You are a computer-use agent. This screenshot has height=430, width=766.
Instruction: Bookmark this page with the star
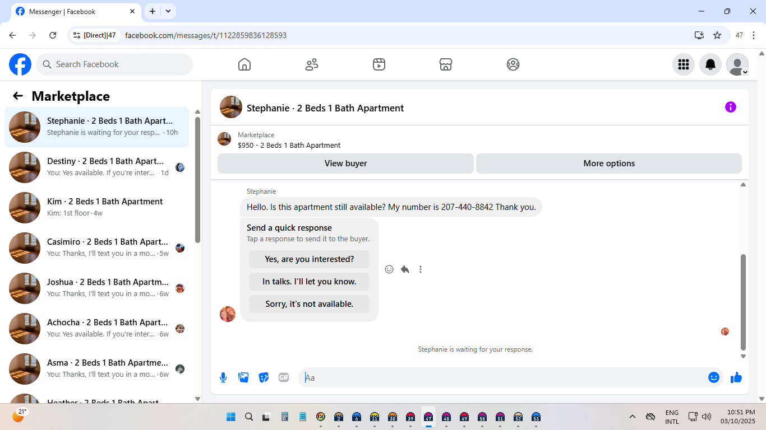[x=717, y=35]
